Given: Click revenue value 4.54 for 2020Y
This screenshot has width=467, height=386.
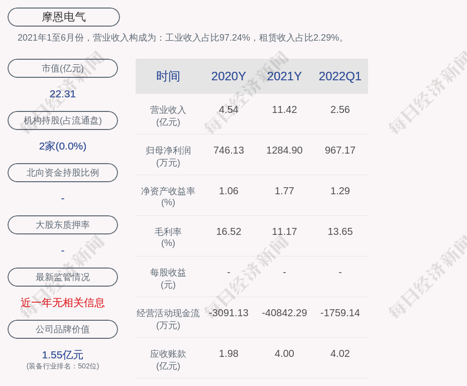Looking at the screenshot, I should click(228, 109).
